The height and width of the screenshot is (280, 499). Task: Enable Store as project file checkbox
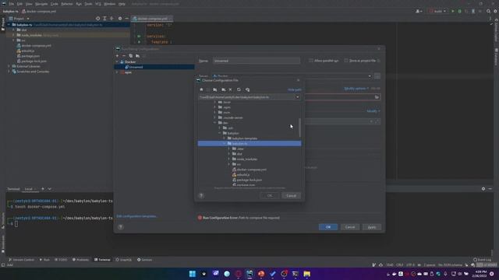tap(346, 61)
